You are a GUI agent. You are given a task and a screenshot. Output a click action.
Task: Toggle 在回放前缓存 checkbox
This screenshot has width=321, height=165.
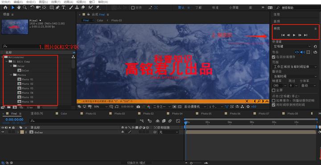[x=273, y=57]
